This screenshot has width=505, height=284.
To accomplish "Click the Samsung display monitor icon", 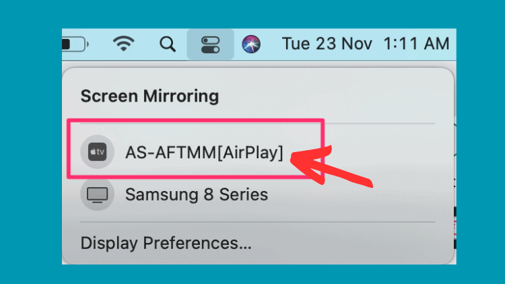I will coord(97,194).
